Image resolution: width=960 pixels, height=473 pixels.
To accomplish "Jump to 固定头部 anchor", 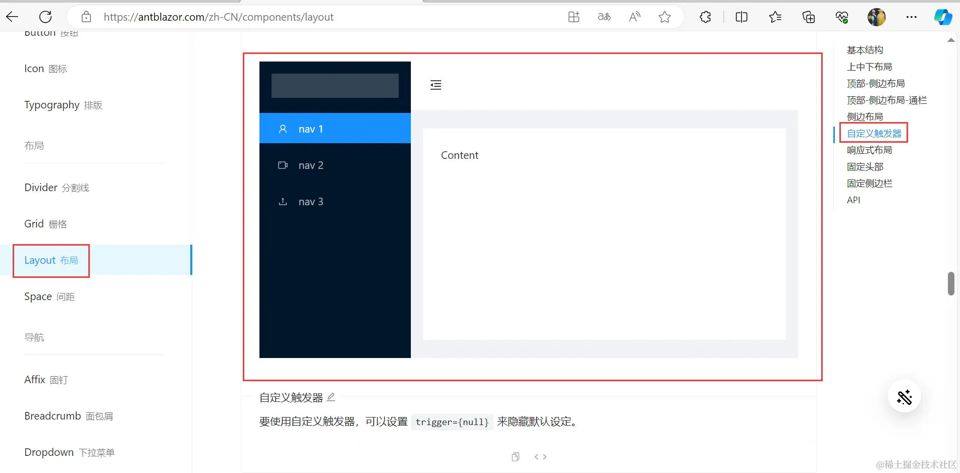I will pos(865,166).
